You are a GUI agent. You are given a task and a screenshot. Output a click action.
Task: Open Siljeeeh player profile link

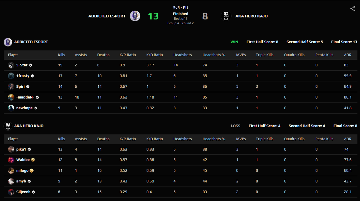(x=23, y=192)
